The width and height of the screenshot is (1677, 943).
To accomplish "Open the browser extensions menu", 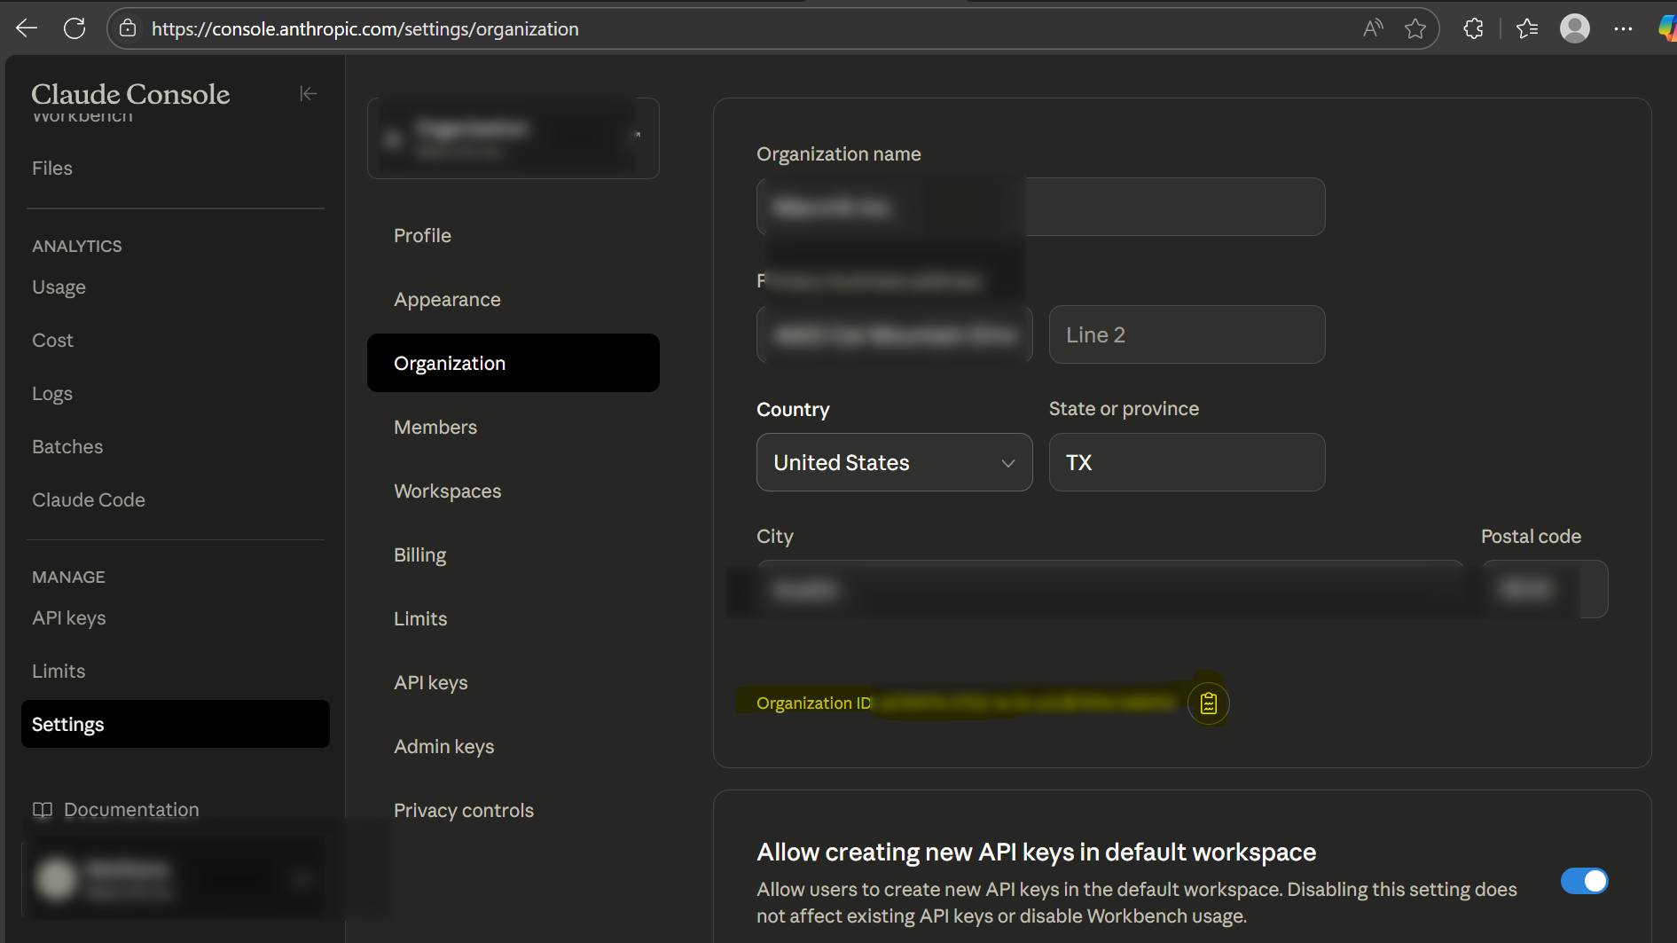I will click(1473, 28).
